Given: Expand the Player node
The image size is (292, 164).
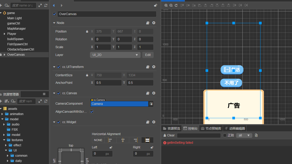Looking at the screenshot, I should pyautogui.click(x=4, y=34).
